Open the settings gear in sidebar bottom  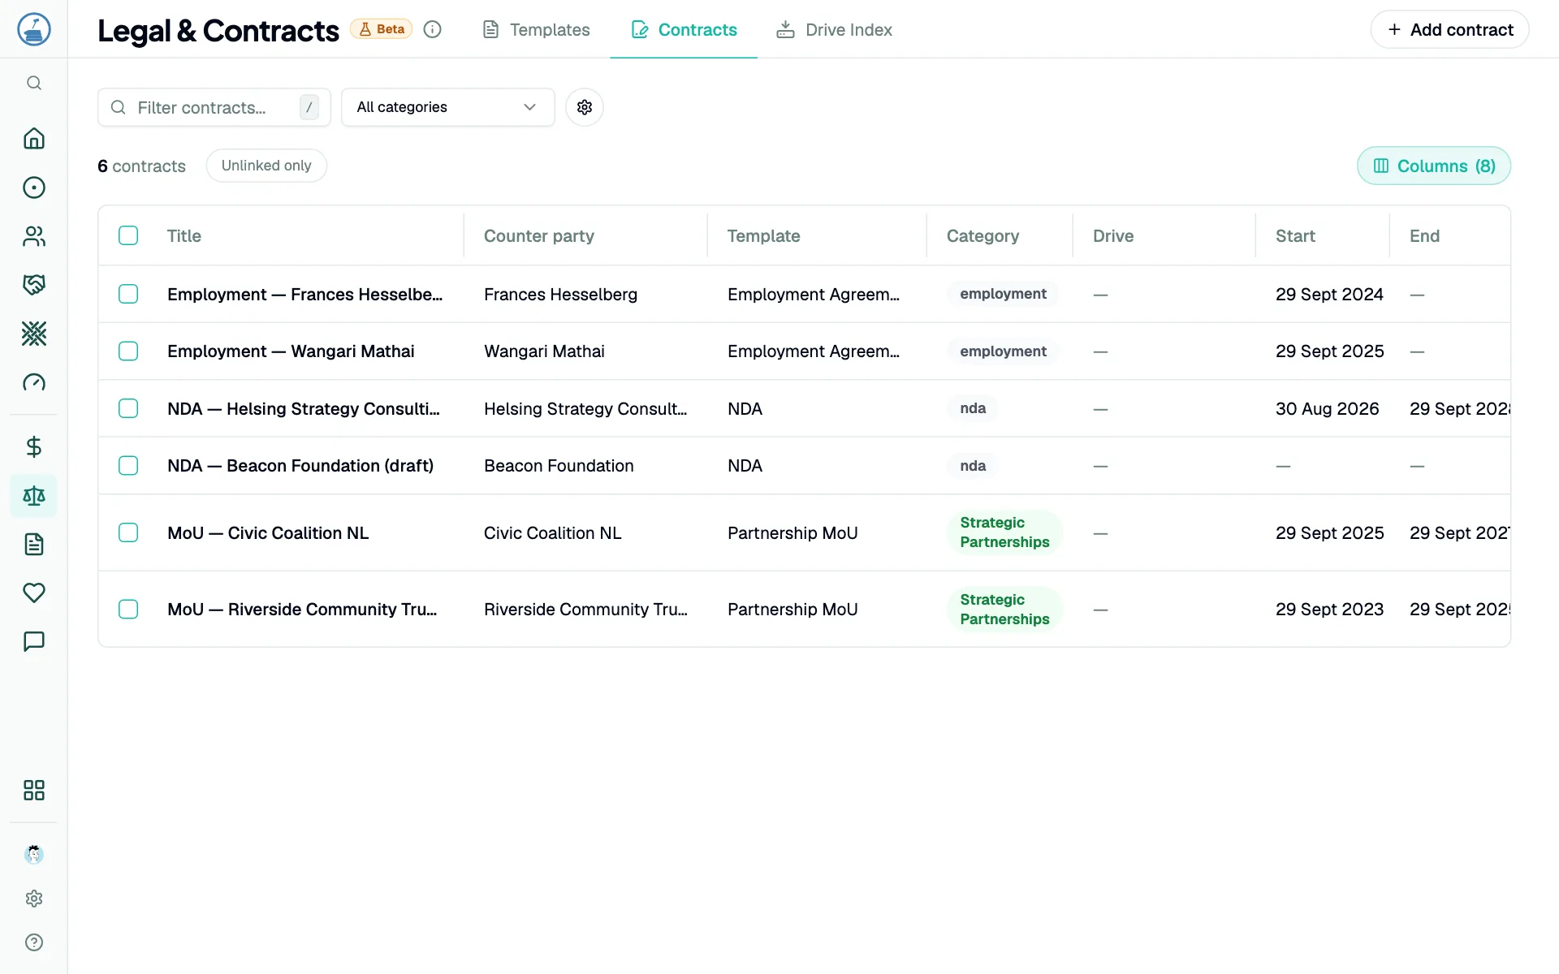(33, 899)
